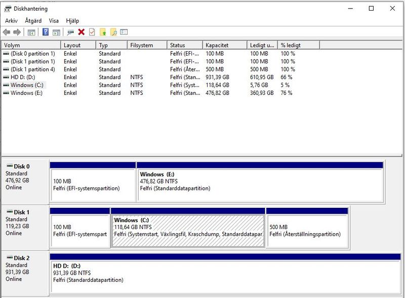This screenshot has width=405, height=298.
Task: Select the Windows (C:) 118,64 GB partition block
Action: point(188,228)
